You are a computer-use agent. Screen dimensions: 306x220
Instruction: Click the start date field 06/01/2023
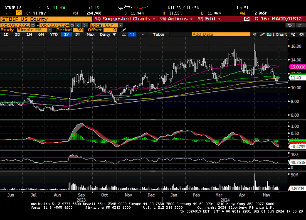click(x=16, y=25)
